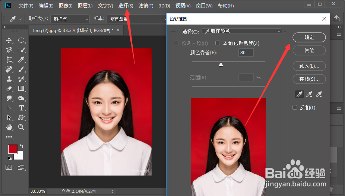
Task: Open the 视图 menu
Action: [183, 6]
